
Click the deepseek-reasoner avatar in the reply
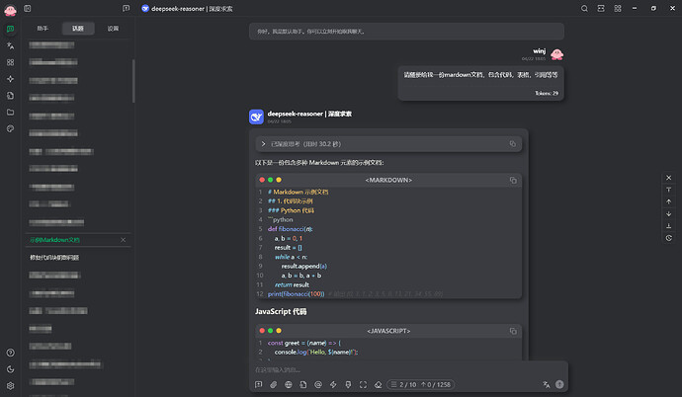[256, 117]
